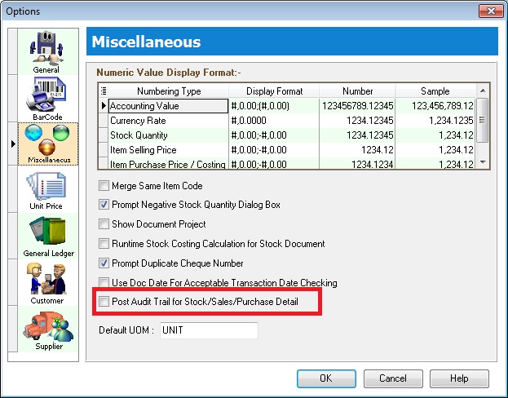
Task: Click the grid scrollbar down arrow
Action: (x=482, y=162)
